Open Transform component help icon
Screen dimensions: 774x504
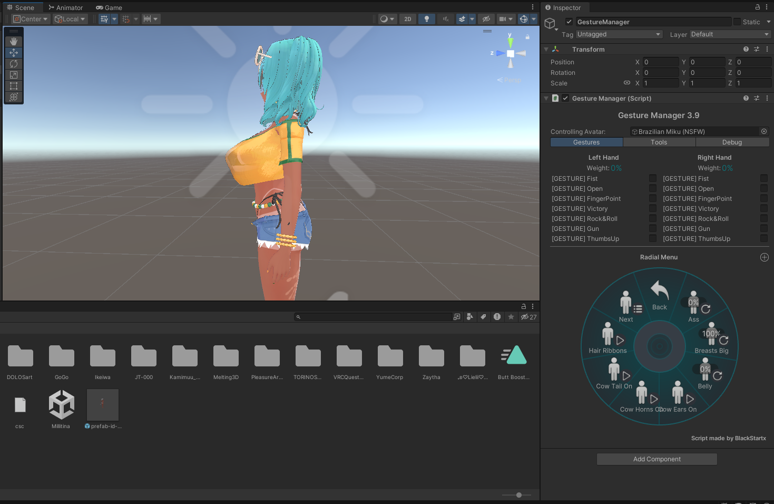pos(746,49)
